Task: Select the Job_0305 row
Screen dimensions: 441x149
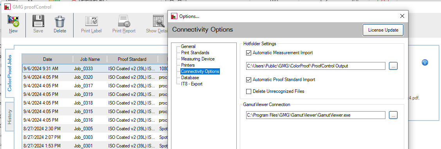Action: pos(95,129)
